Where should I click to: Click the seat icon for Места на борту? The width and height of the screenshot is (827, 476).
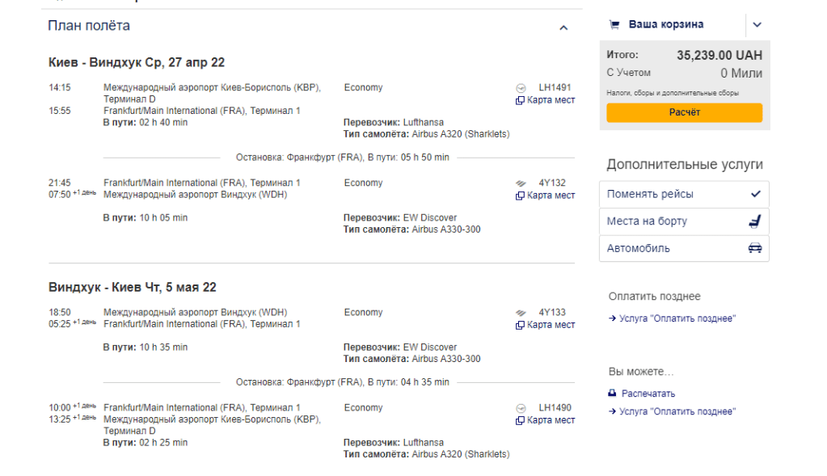755,221
